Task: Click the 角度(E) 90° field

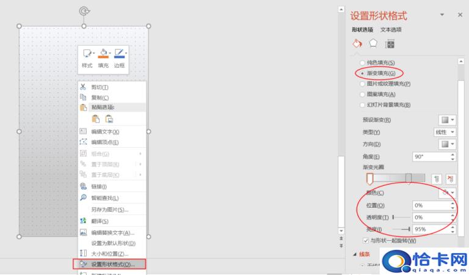Action: 434,156
